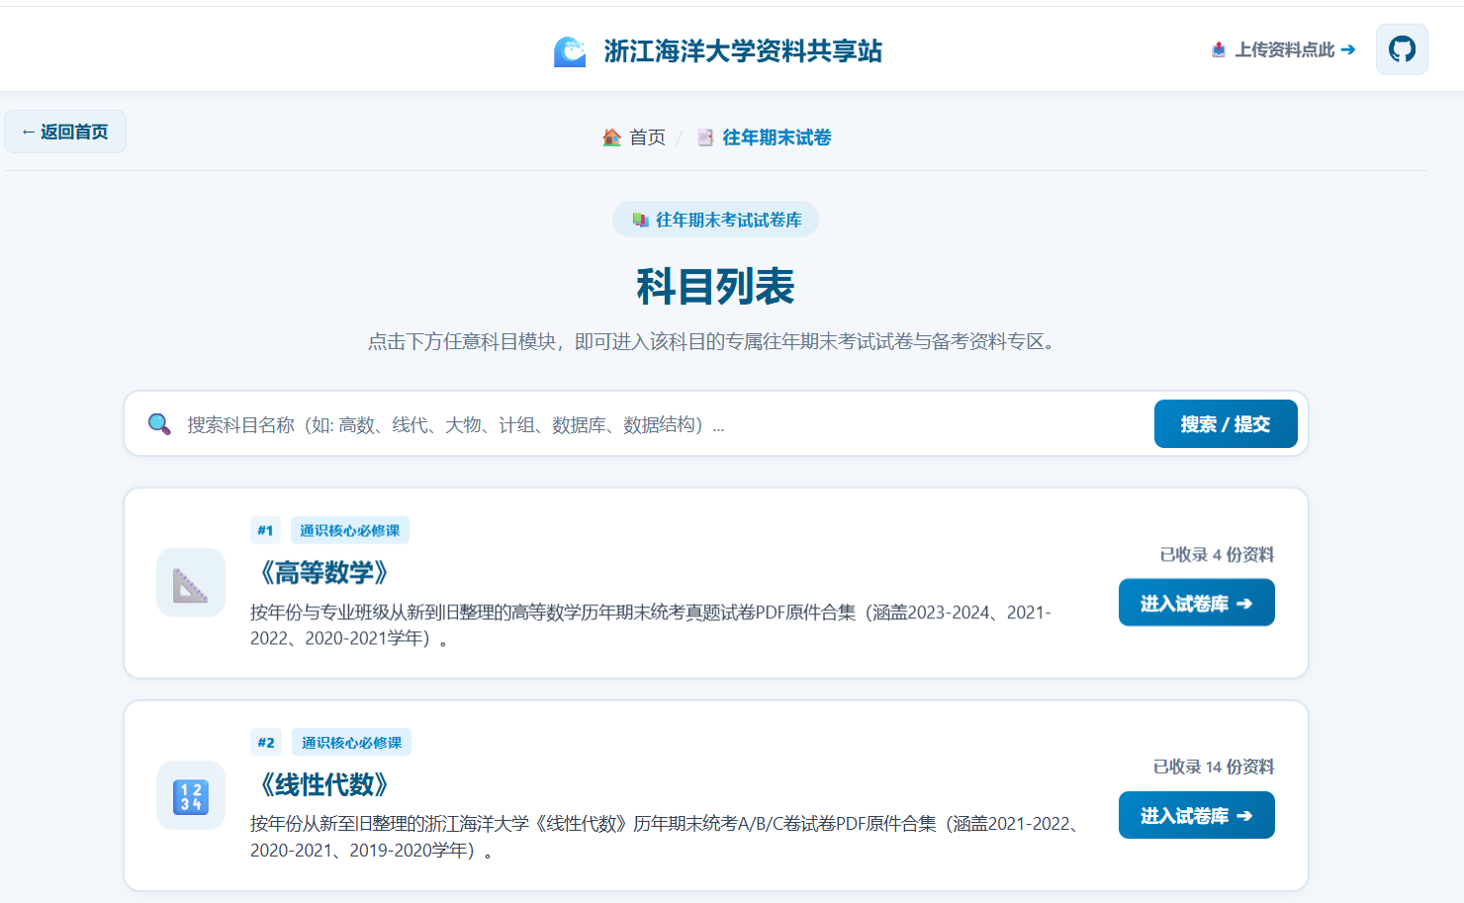Click the magnifier icon in search bar
The height and width of the screenshot is (903, 1464).
pos(159,424)
